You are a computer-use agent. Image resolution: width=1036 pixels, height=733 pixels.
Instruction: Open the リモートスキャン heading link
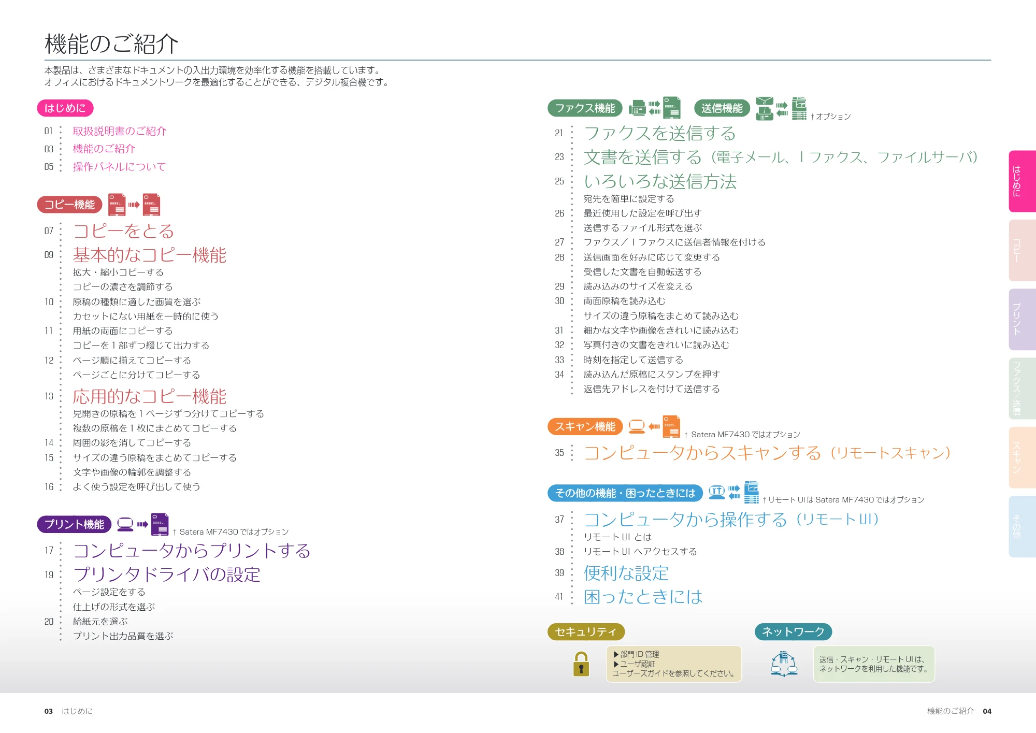click(x=767, y=453)
